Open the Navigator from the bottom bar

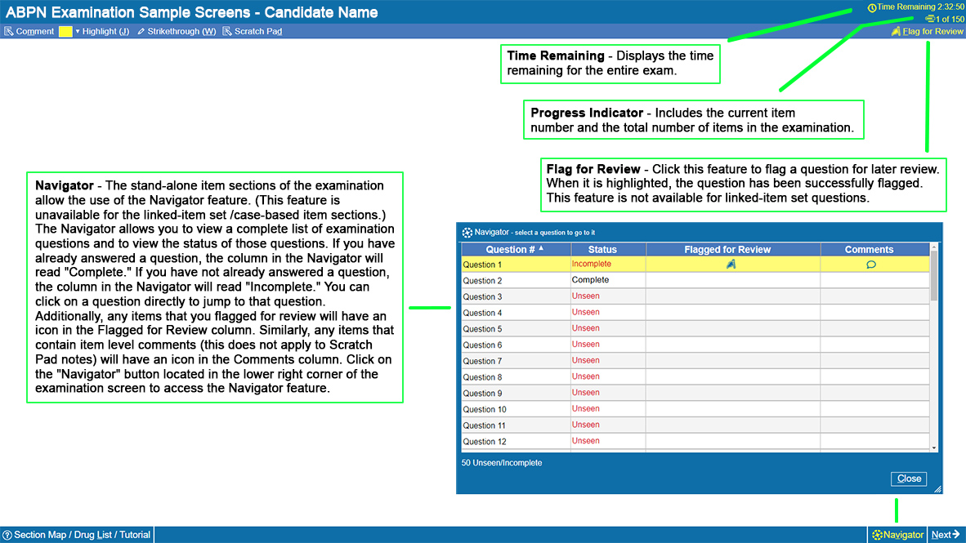(897, 535)
